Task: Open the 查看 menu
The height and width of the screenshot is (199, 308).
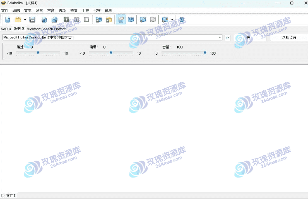Action: click(x=74, y=11)
